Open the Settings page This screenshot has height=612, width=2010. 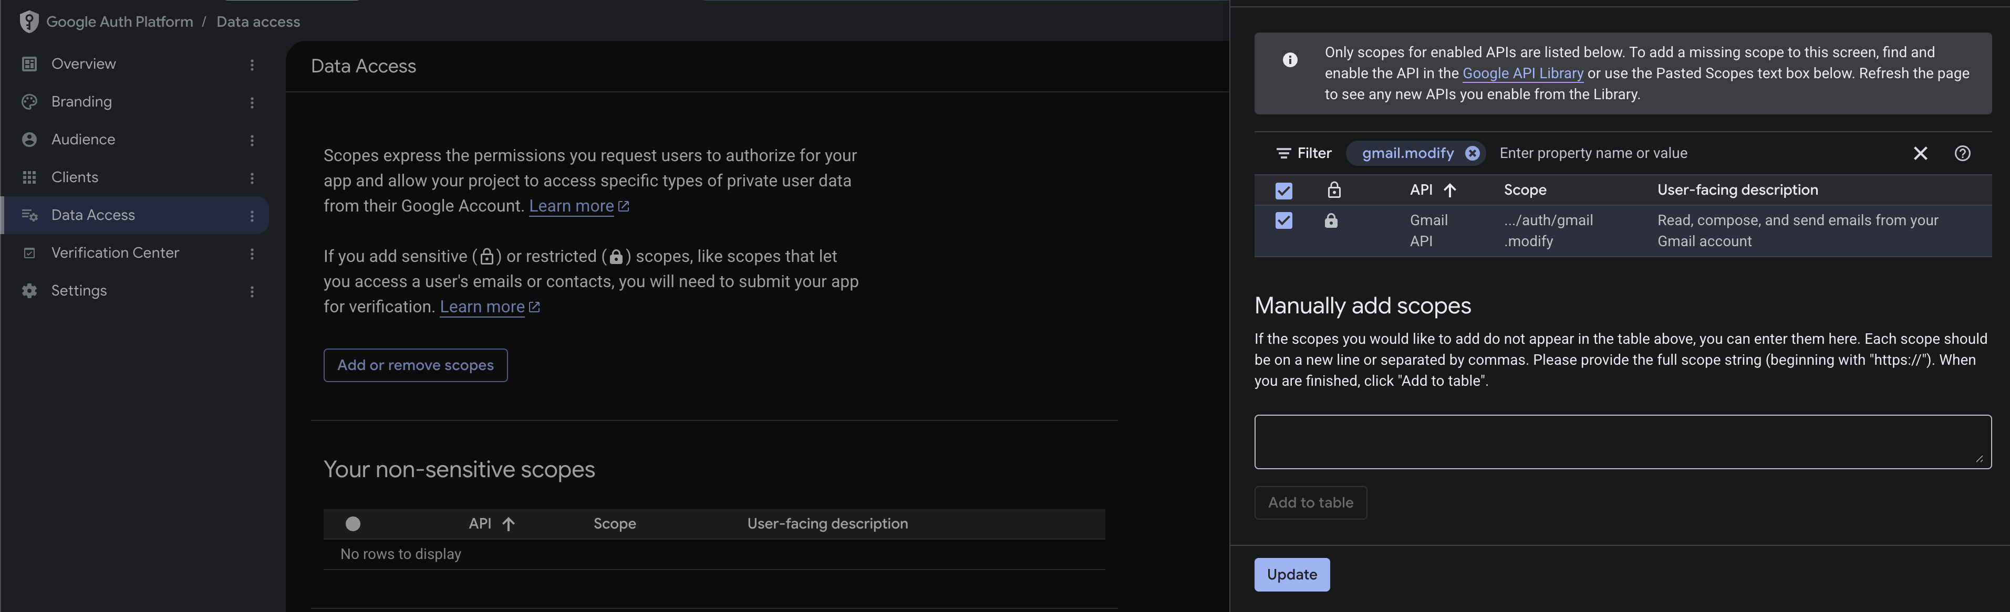coord(79,291)
